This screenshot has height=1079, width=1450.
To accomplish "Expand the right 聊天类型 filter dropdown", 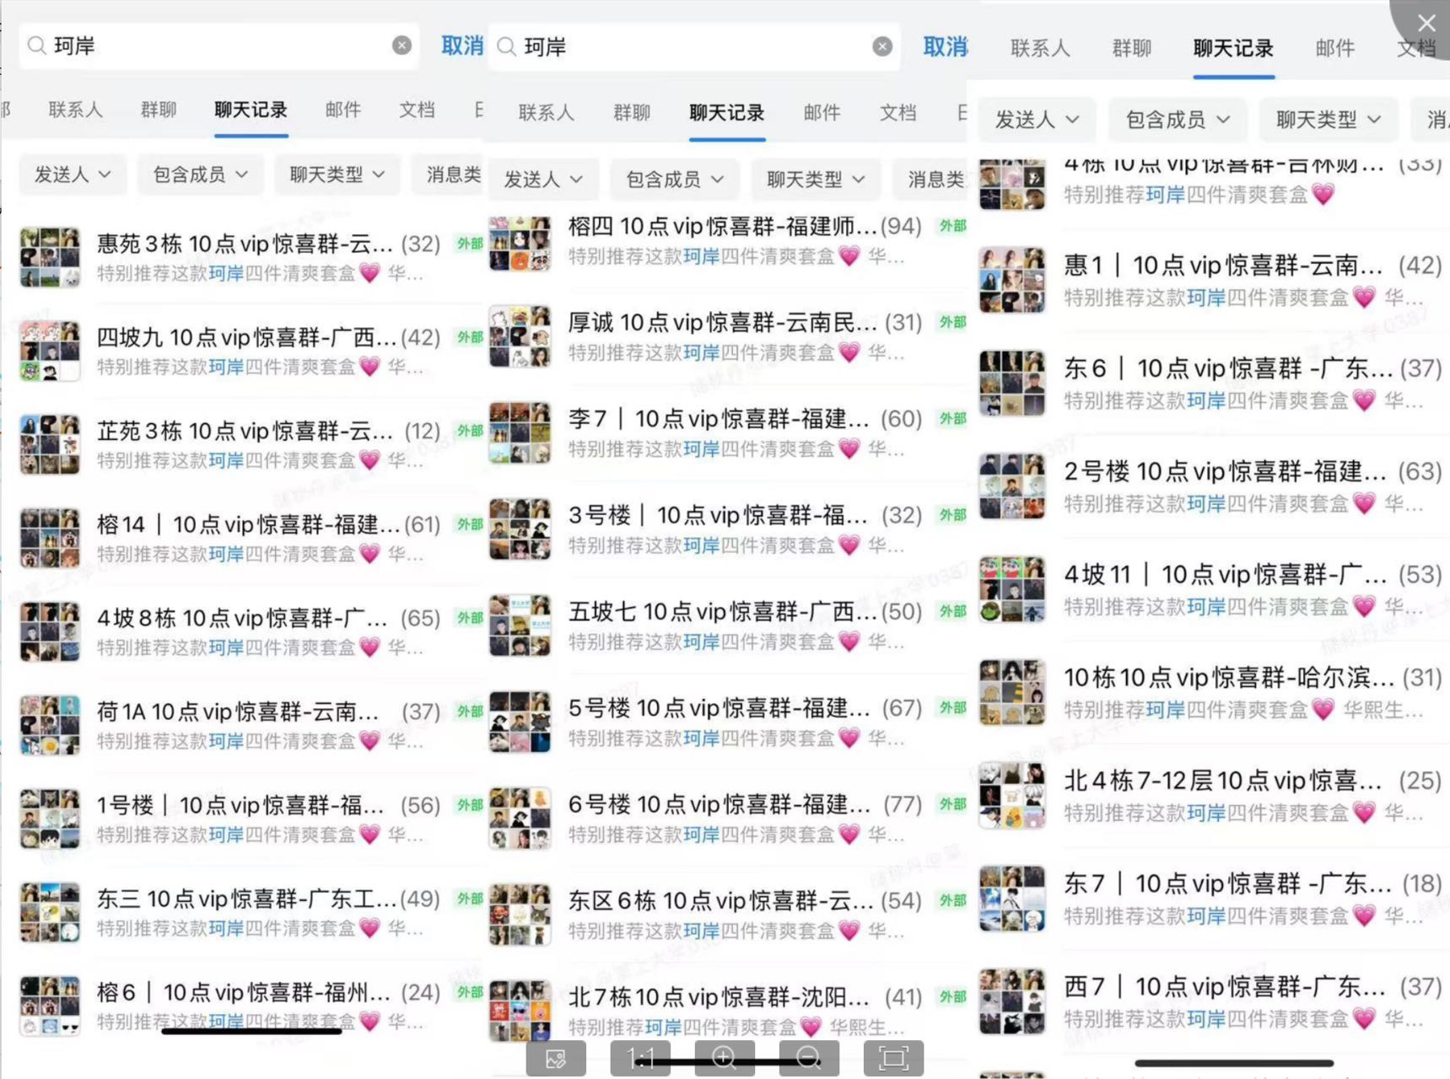I will [x=1328, y=120].
